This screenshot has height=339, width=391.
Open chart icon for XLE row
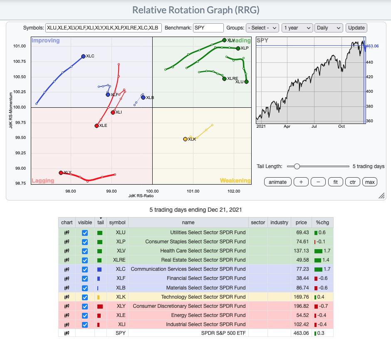pyautogui.click(x=67, y=316)
